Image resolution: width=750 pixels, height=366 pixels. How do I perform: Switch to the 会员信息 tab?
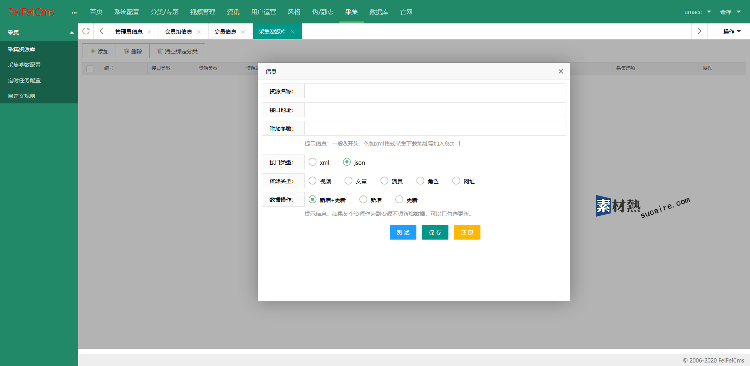(x=225, y=32)
